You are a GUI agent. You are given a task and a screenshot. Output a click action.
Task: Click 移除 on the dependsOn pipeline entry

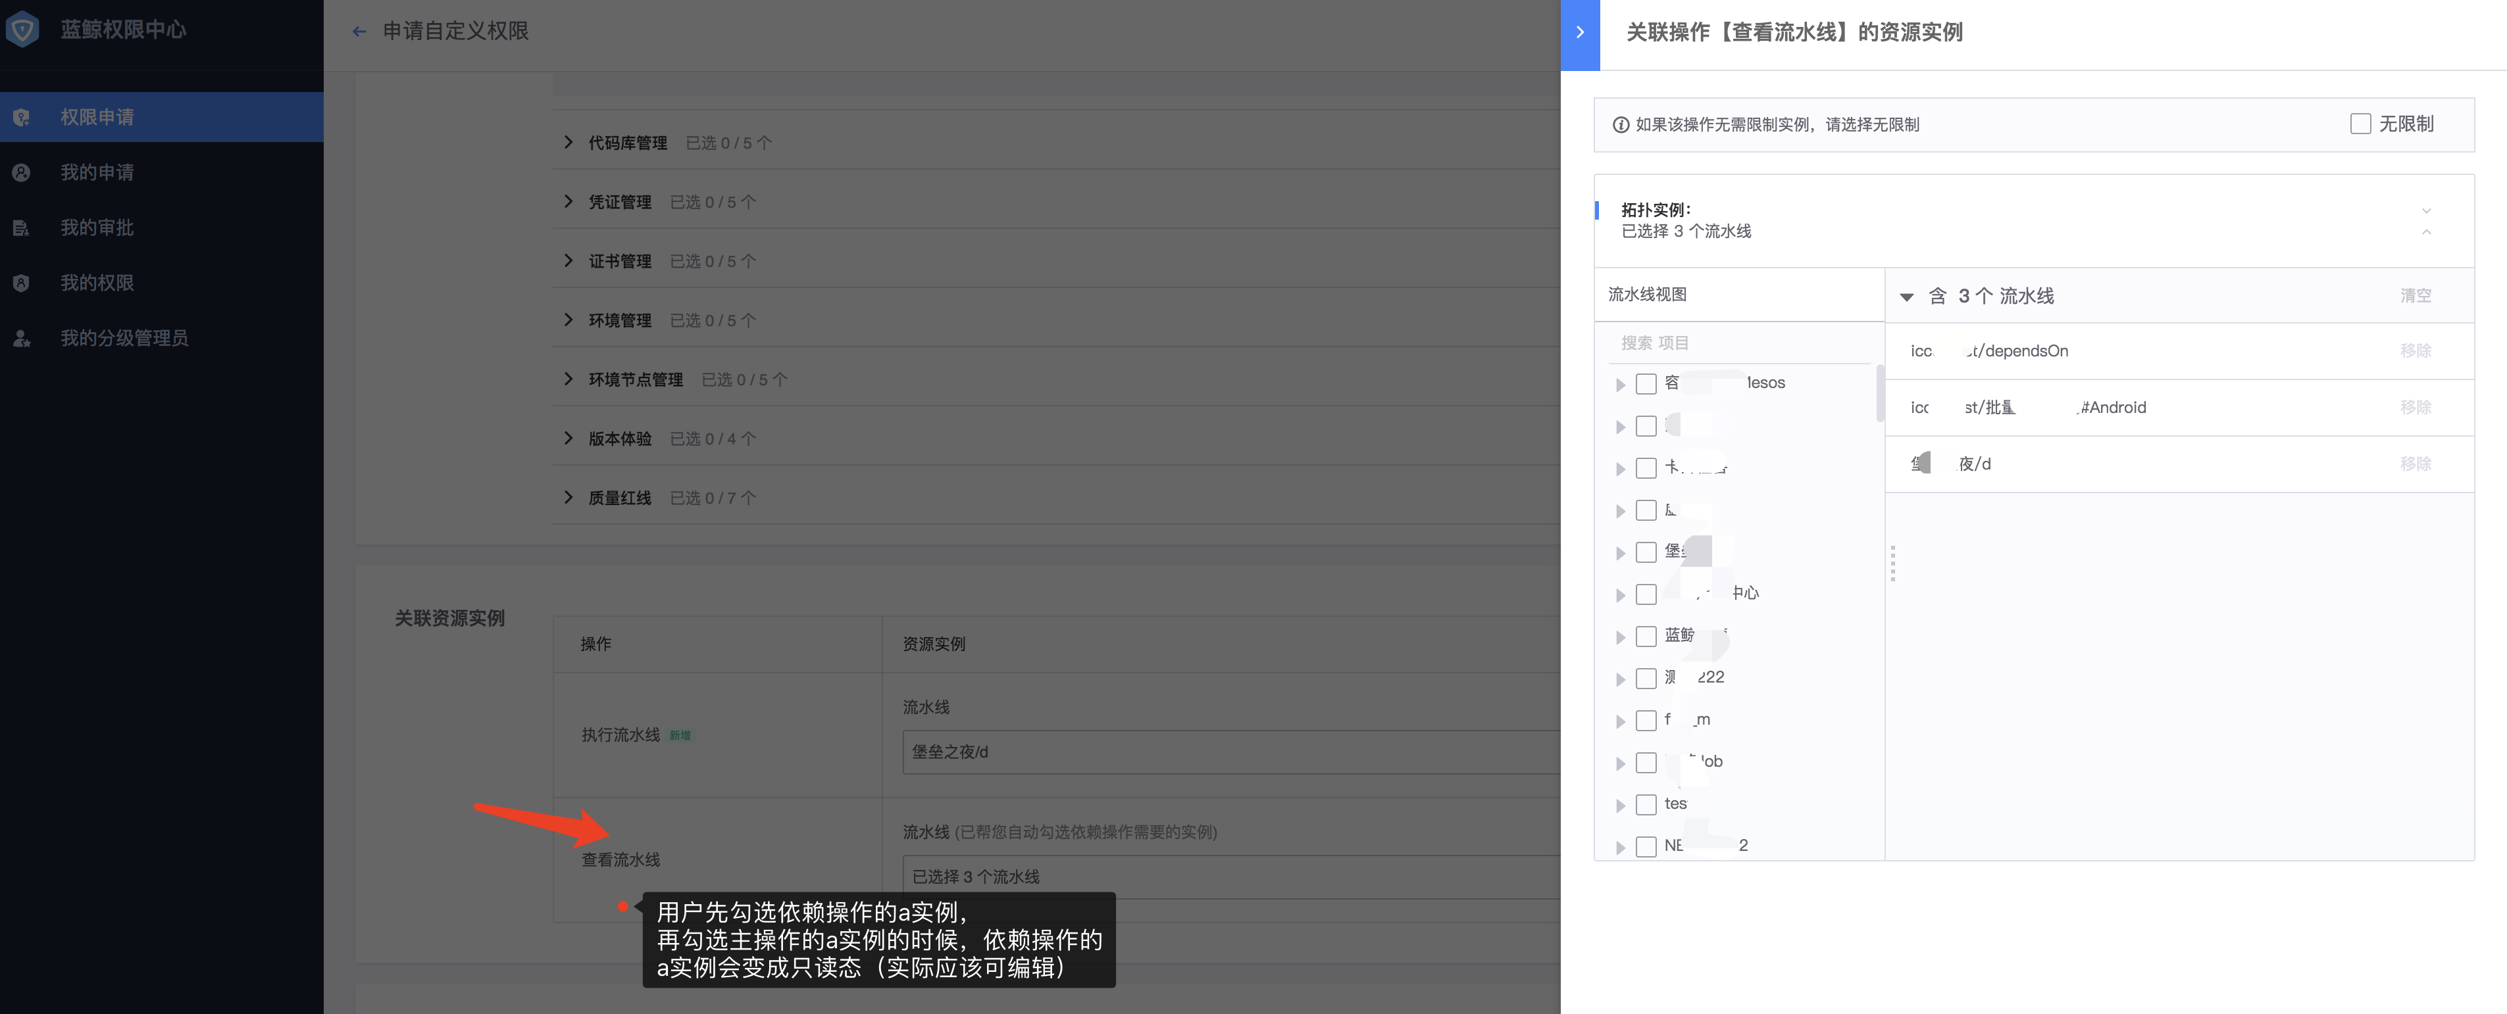(x=2416, y=351)
